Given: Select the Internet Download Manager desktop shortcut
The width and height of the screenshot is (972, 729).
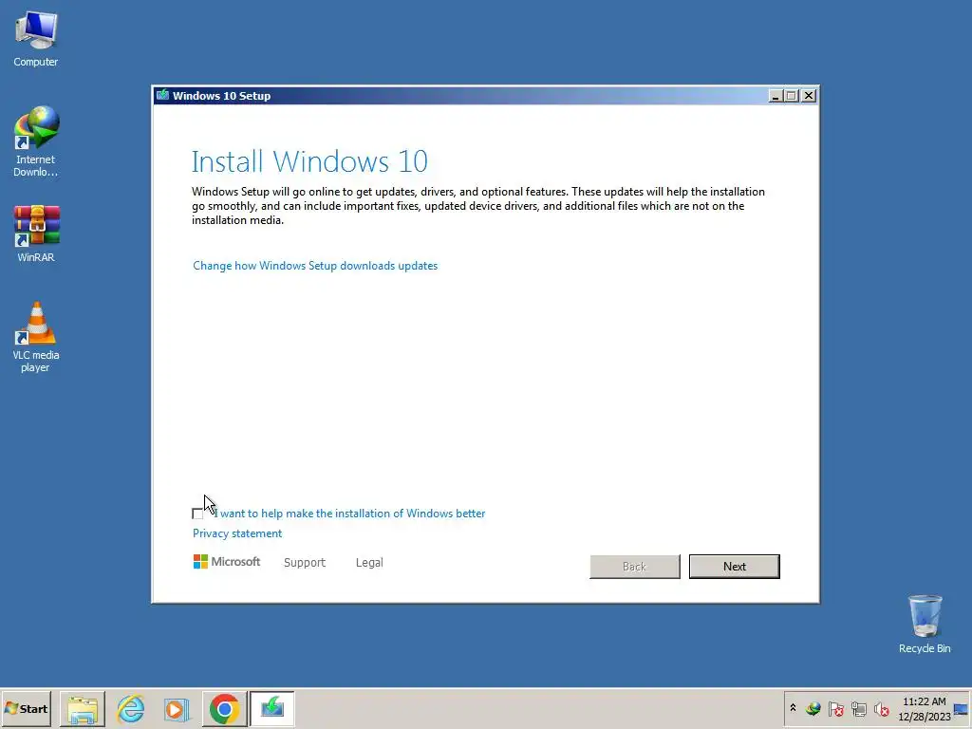Looking at the screenshot, I should coord(35,142).
